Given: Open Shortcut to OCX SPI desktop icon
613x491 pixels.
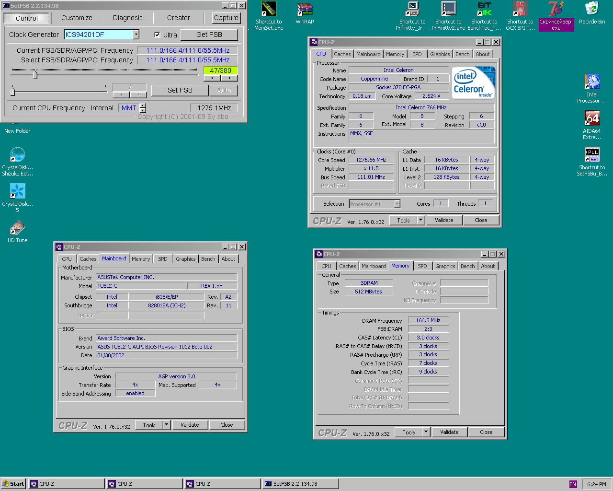Looking at the screenshot, I should (520, 16).
